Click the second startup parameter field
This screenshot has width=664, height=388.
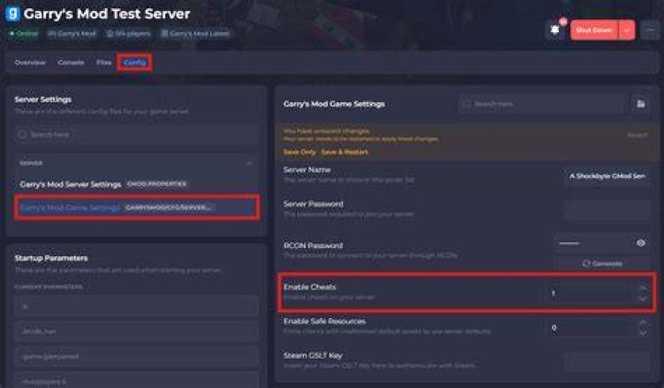pyautogui.click(x=136, y=331)
